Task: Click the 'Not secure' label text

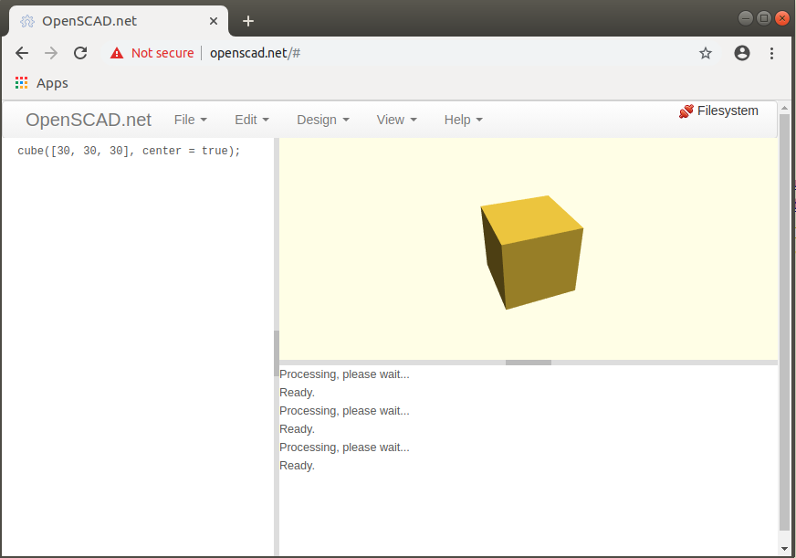Action: (x=162, y=53)
